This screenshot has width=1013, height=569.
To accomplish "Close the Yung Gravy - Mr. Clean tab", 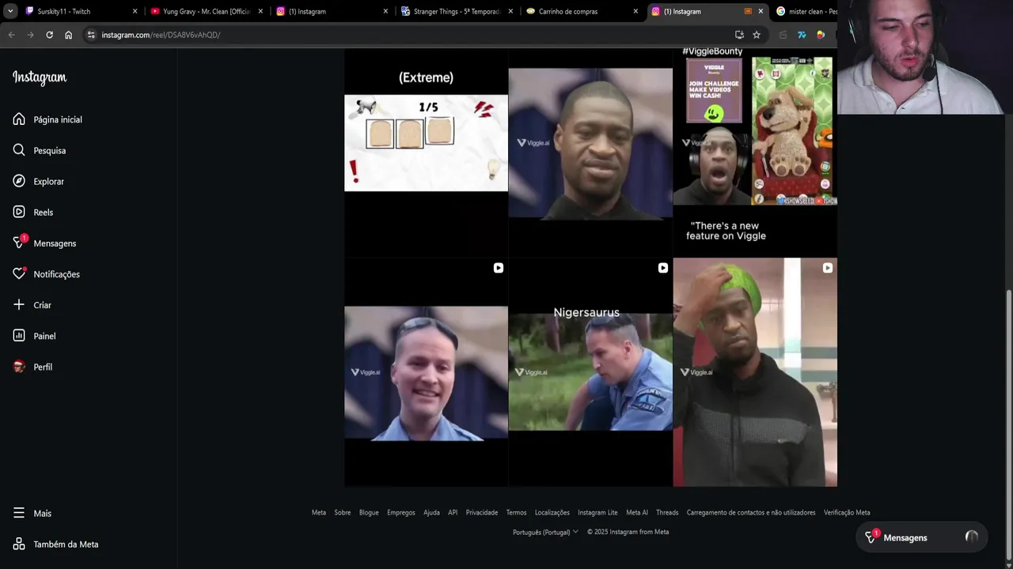I will coord(260,11).
